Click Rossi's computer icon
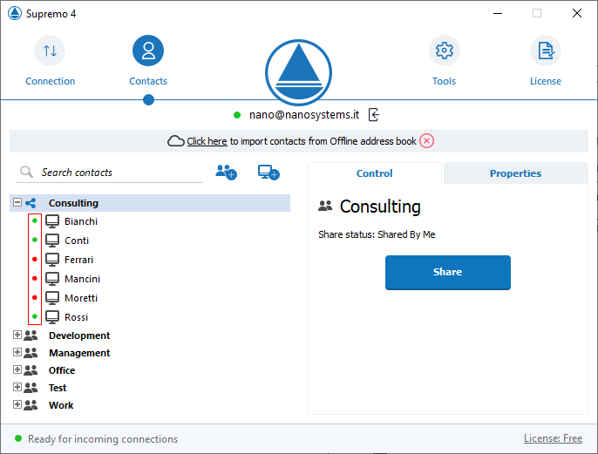598x454 pixels. 52,317
